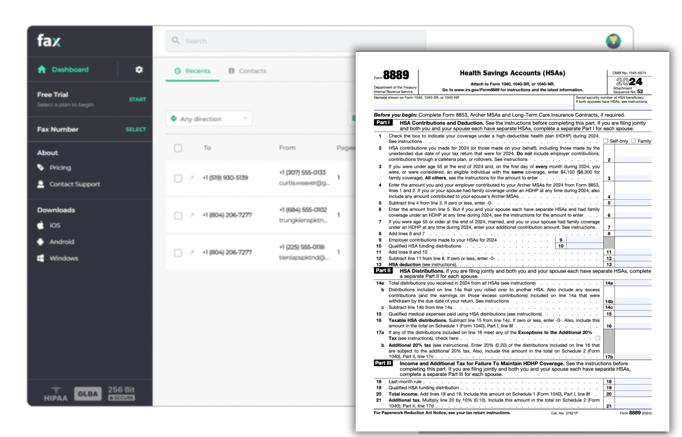
Task: Open the Contact Support link
Action: coord(75,184)
